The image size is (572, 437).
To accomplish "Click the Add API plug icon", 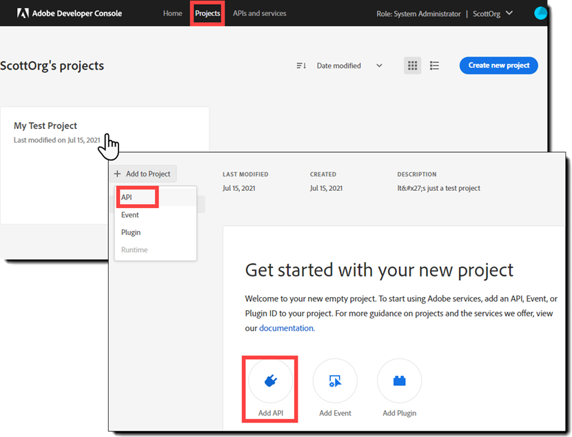I will click(270, 381).
